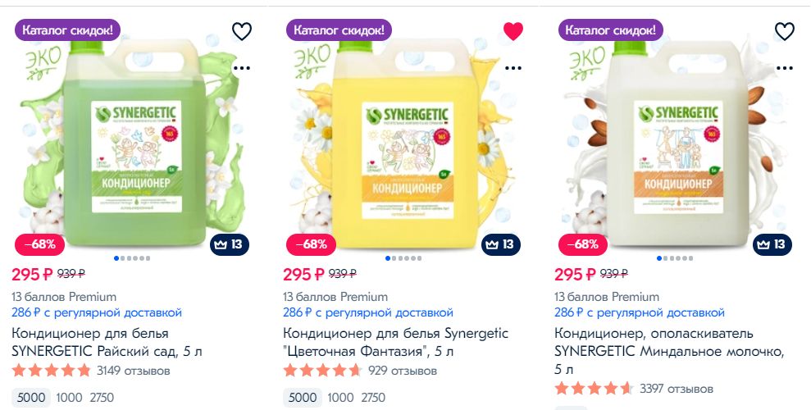Remove Цветочная Фантазия from favorites heart
Image resolution: width=811 pixels, height=410 pixels.
pyautogui.click(x=513, y=31)
